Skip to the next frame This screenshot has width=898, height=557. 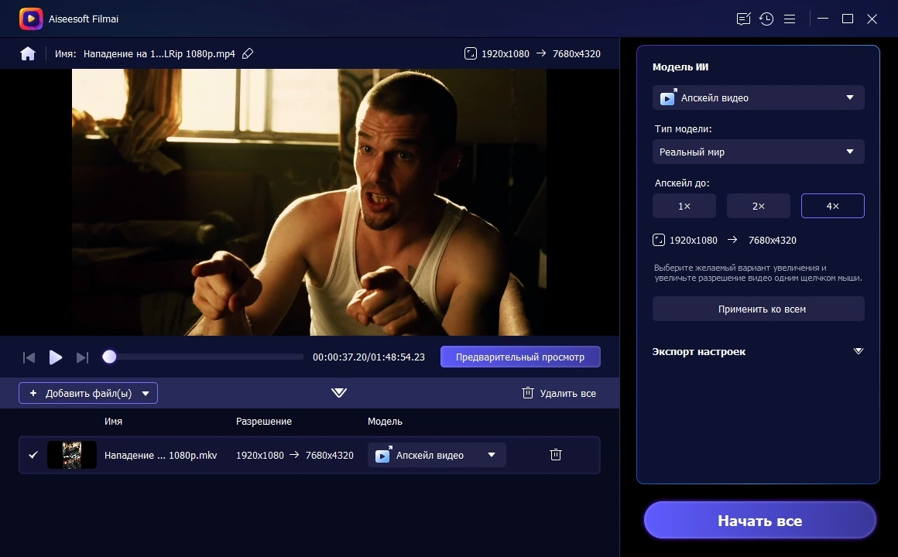(x=83, y=357)
